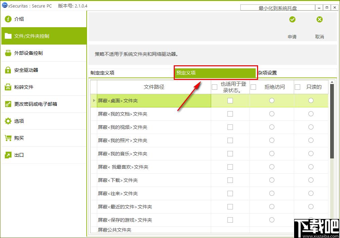Click the green X 取消 icon

(x=319, y=19)
